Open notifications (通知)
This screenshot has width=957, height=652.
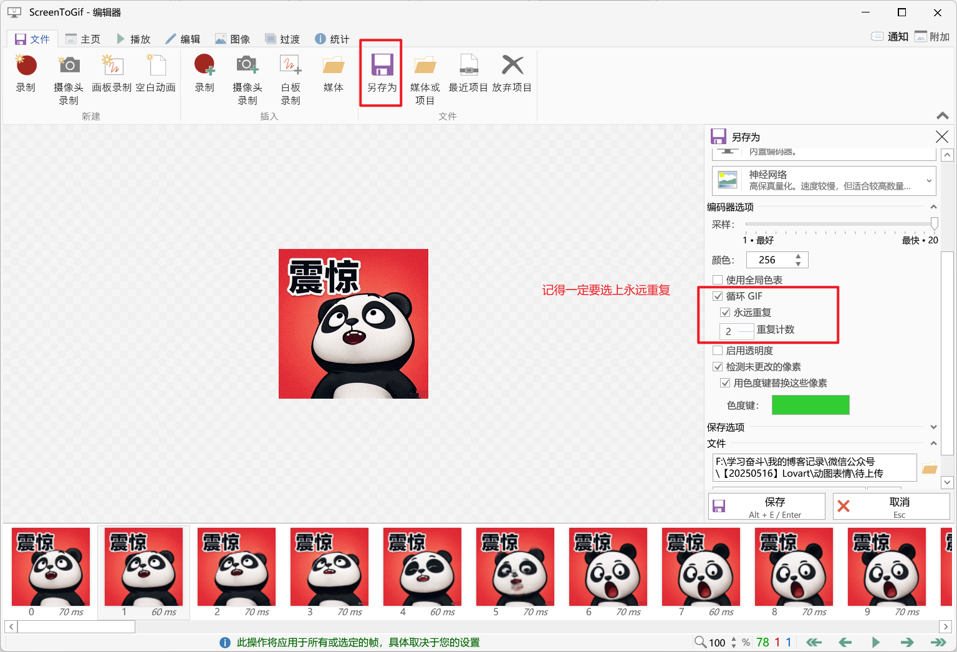pos(890,37)
